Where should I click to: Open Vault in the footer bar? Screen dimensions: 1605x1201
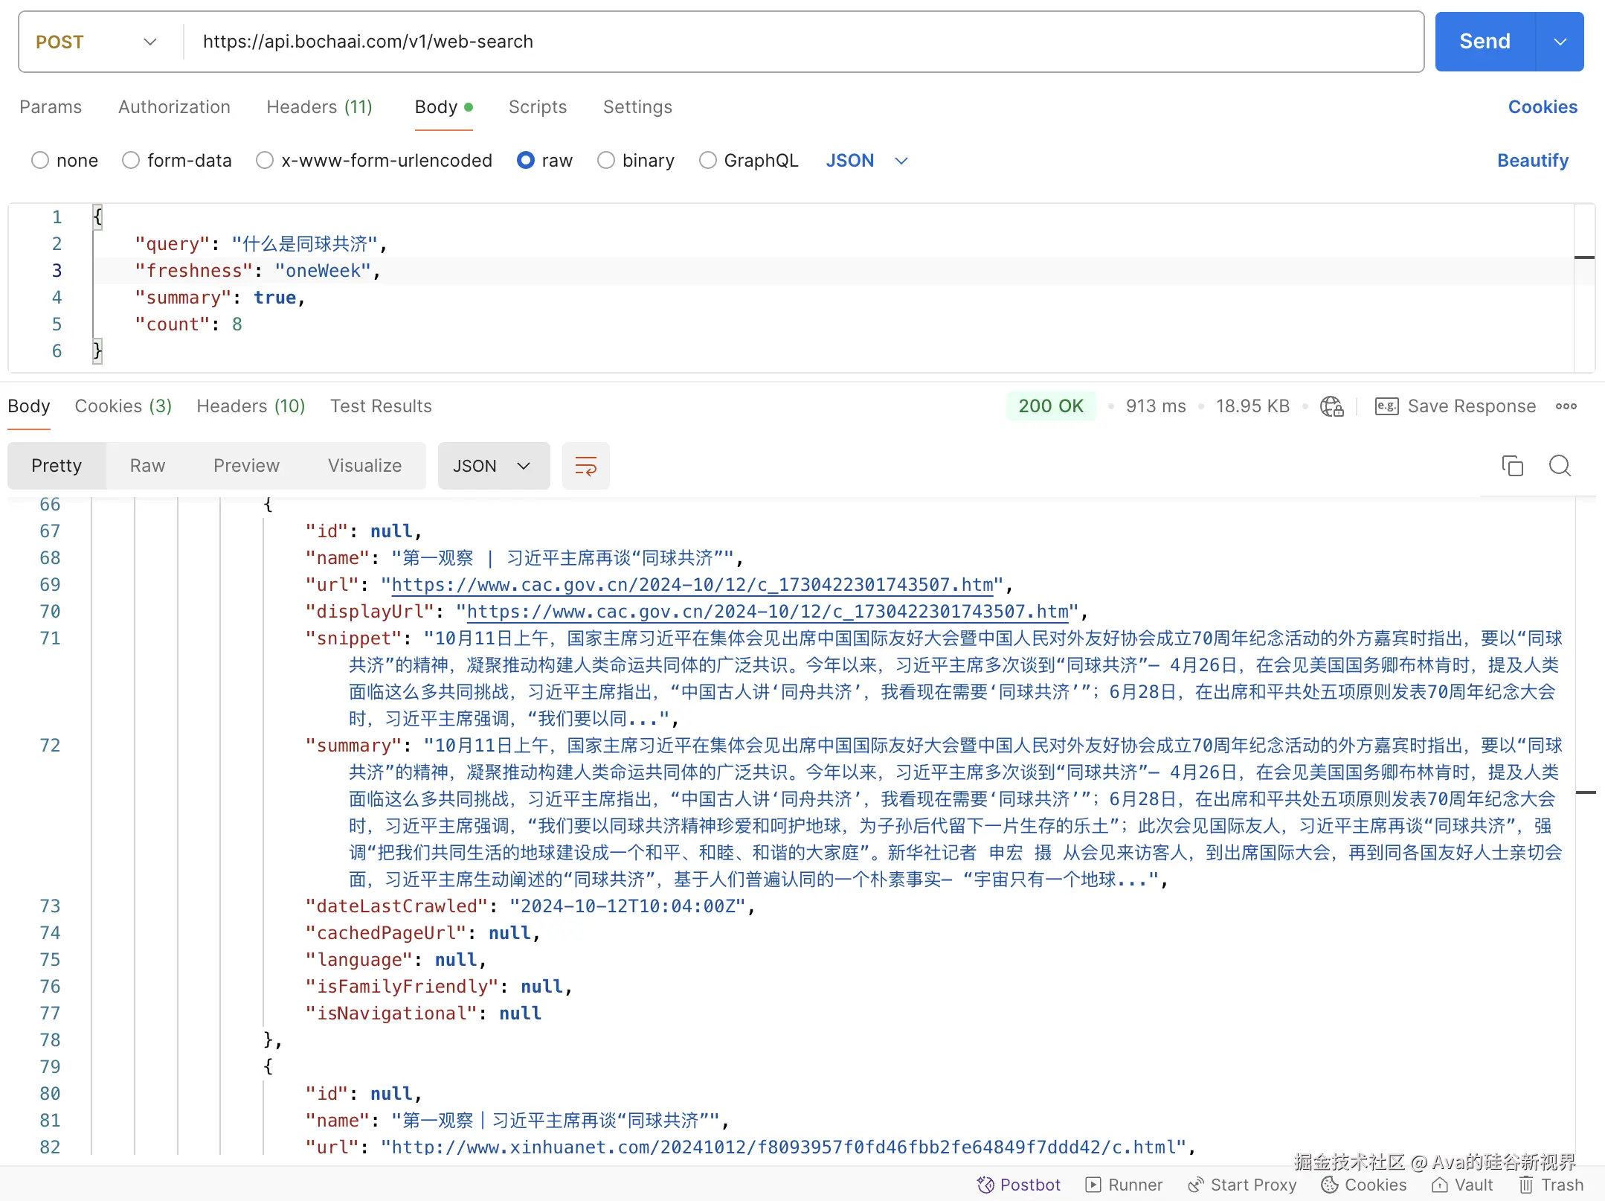1462,1185
